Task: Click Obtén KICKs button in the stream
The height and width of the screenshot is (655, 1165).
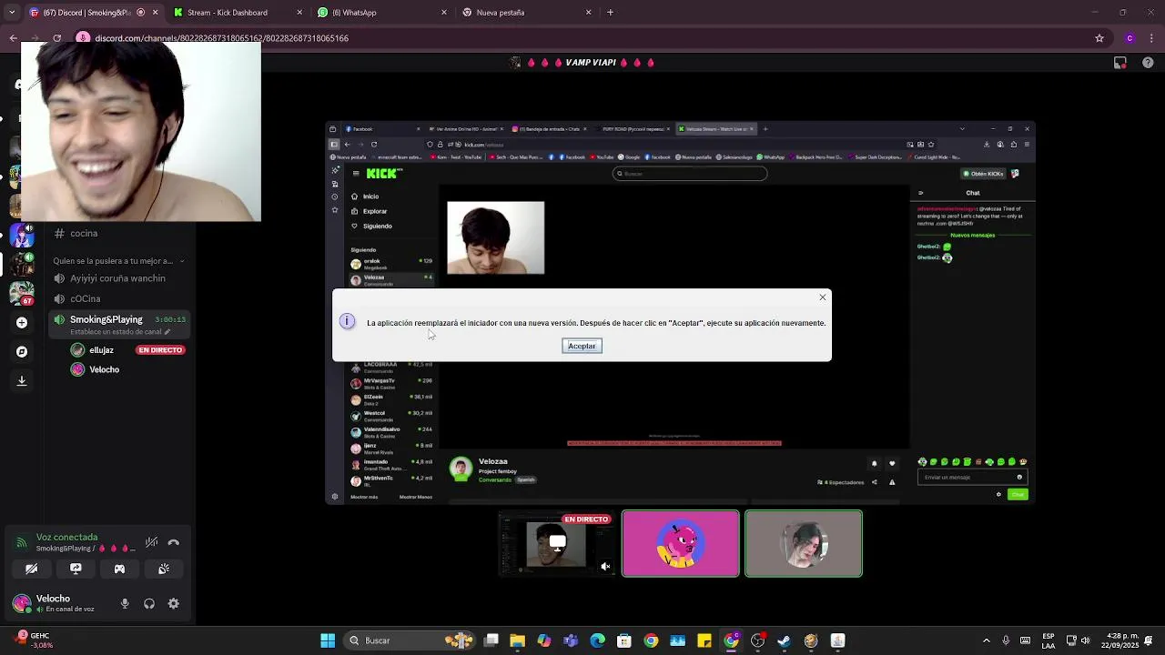Action: click(x=983, y=174)
